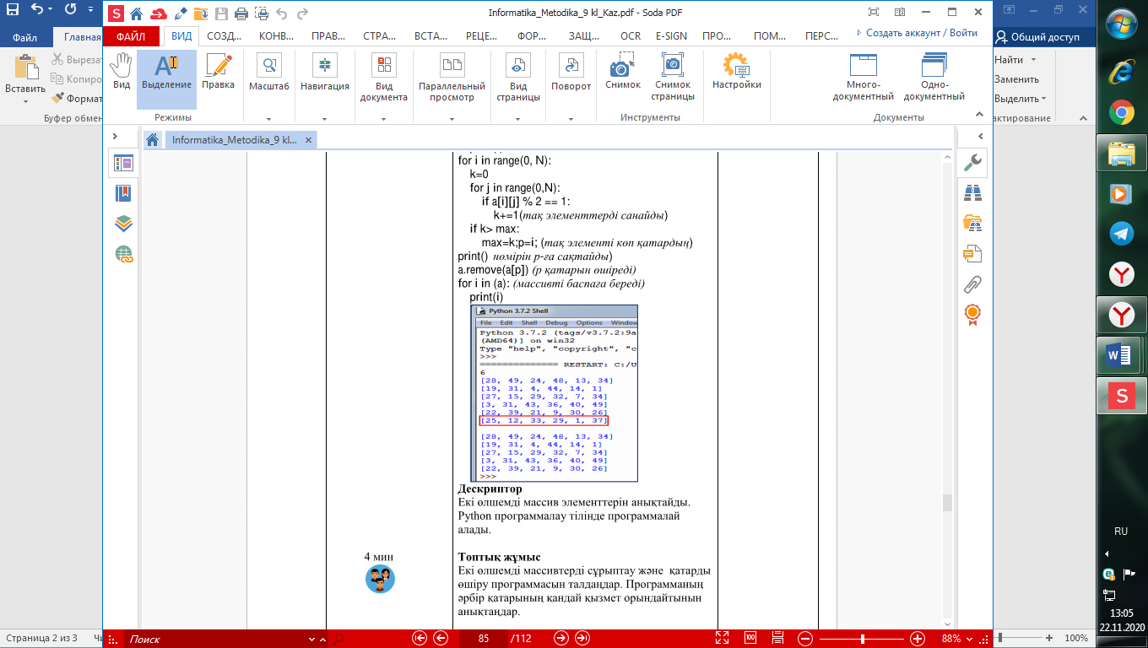Image resolution: width=1148 pixels, height=648 pixels.
Task: Click the binoculars search icon on right sidebar
Action: [972, 192]
